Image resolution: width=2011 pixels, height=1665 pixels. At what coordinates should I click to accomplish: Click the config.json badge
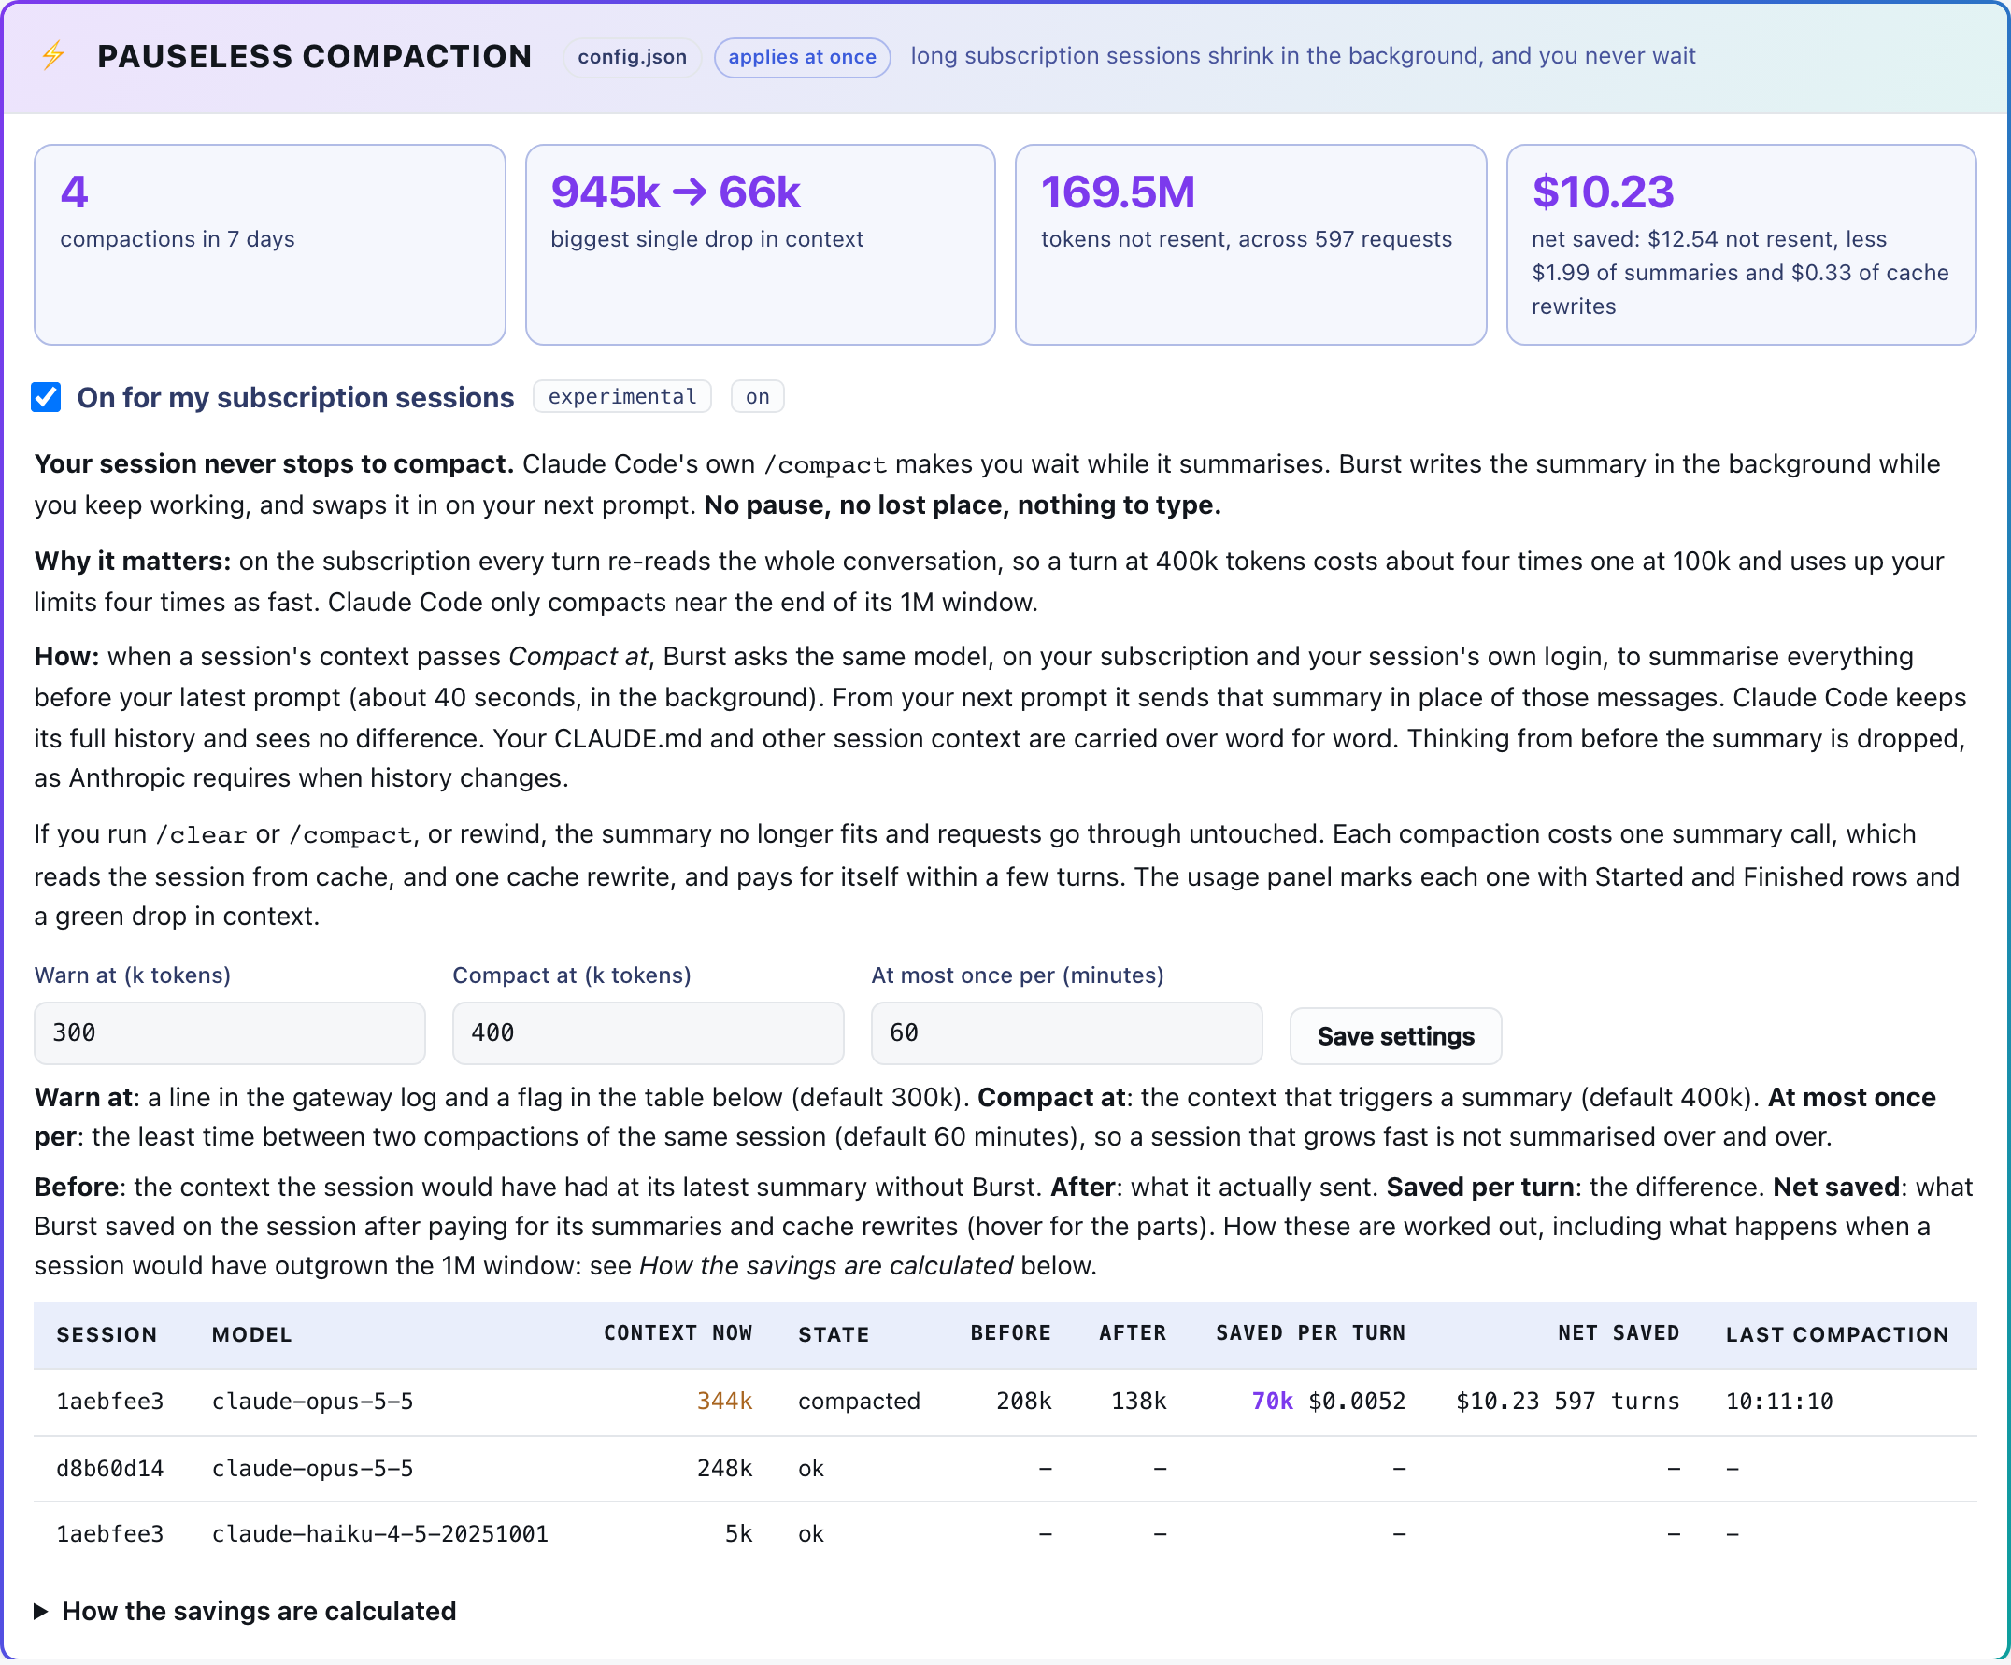click(x=632, y=56)
